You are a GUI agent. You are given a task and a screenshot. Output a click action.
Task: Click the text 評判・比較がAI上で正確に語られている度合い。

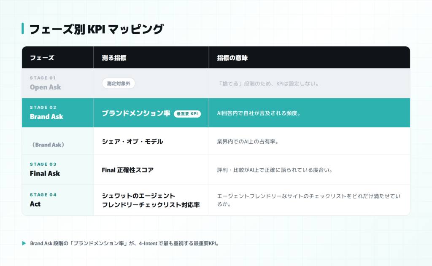point(275,170)
